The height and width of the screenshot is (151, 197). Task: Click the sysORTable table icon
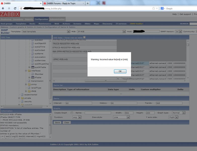[33, 67]
